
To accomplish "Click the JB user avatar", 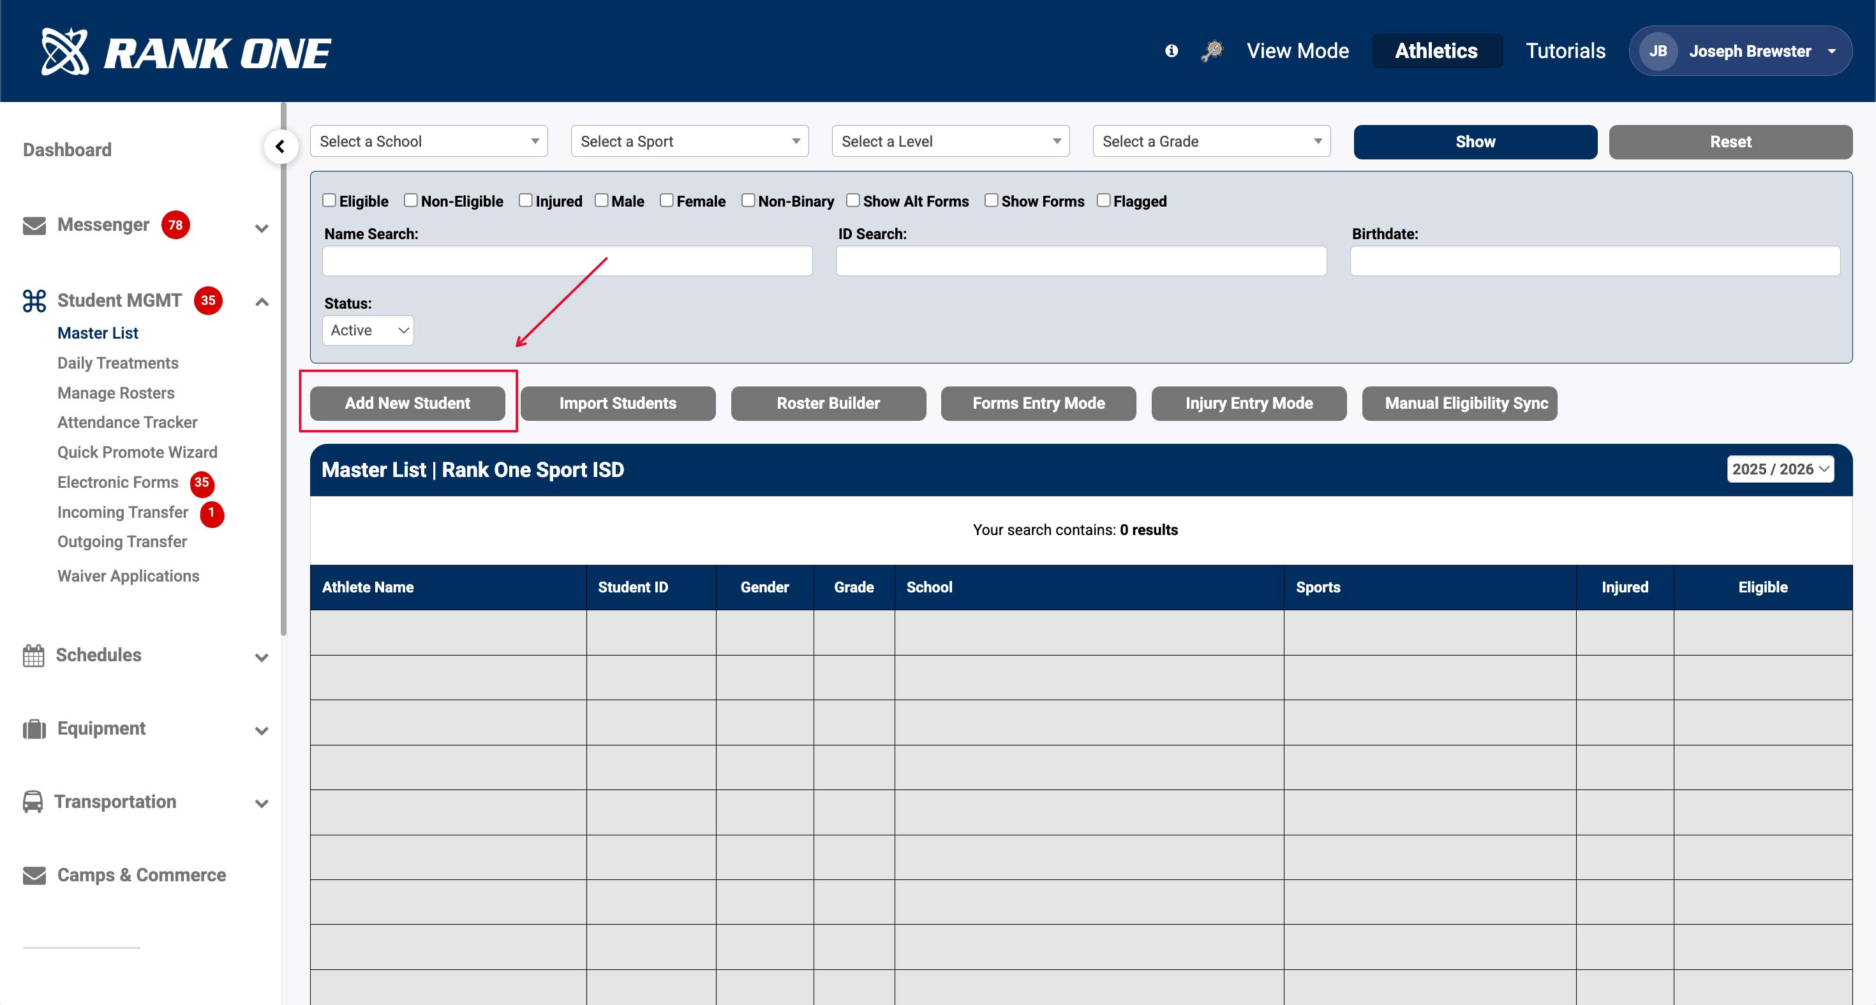I will pyautogui.click(x=1658, y=51).
